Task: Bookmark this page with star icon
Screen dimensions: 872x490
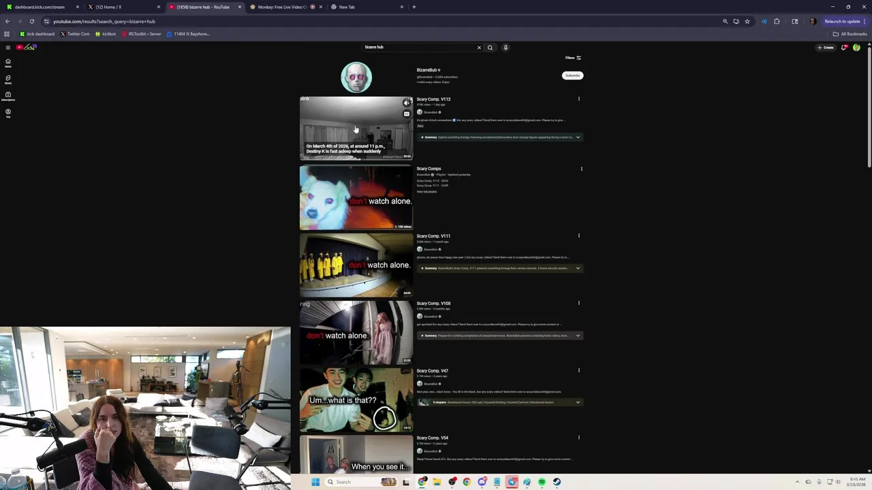Action: [x=747, y=21]
